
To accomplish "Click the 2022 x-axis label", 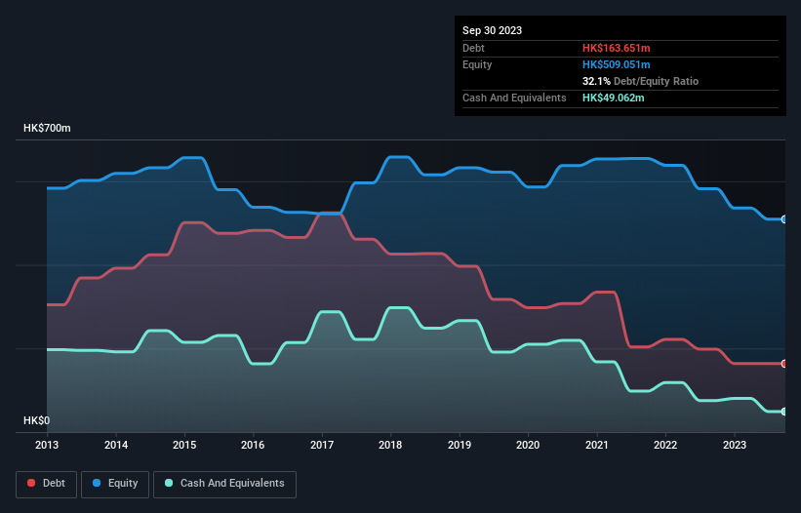I will tap(665, 445).
